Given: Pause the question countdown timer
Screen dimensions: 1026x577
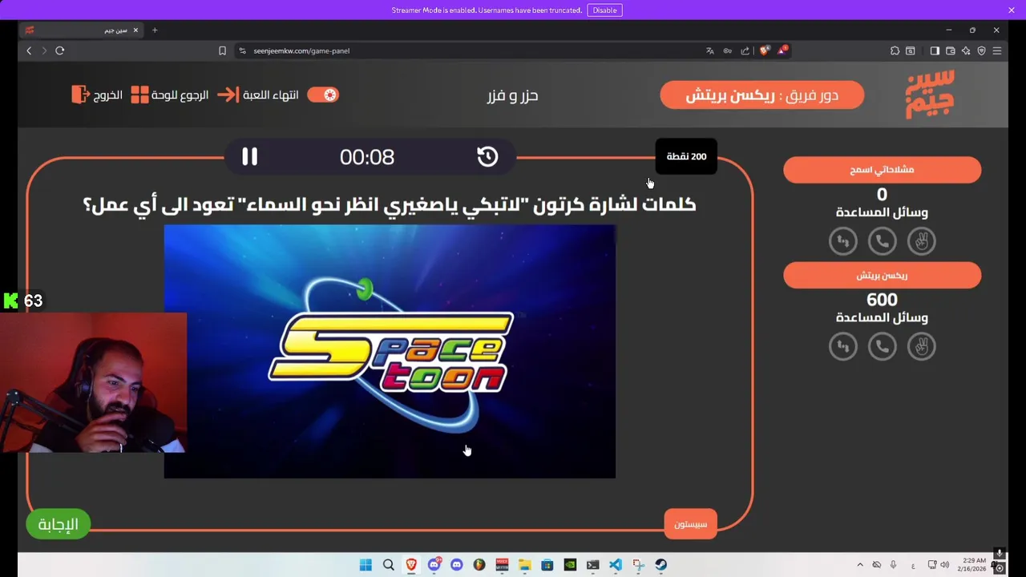Looking at the screenshot, I should (x=250, y=156).
